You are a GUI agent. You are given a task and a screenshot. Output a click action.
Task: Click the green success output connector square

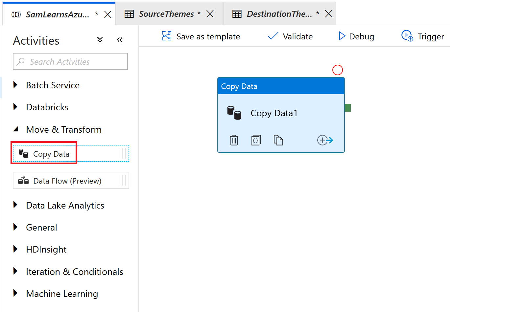tap(348, 108)
